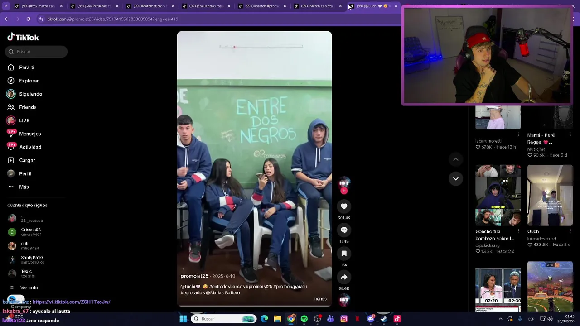Screen dimensions: 580x326
Task: Switch to the Match con 5to tab
Action: (x=318, y=6)
